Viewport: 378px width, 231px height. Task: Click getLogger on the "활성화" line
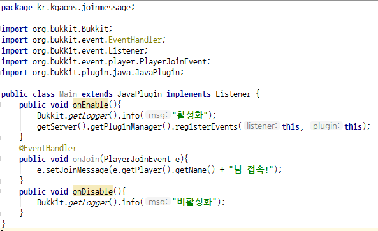(x=89, y=116)
